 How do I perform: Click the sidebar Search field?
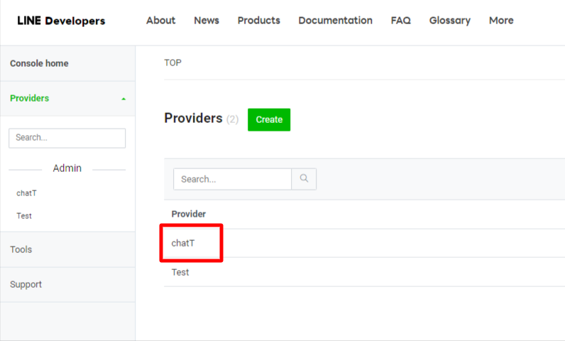(x=67, y=138)
